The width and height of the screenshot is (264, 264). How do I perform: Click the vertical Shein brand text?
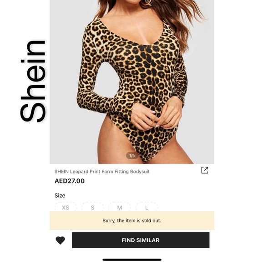click(33, 81)
